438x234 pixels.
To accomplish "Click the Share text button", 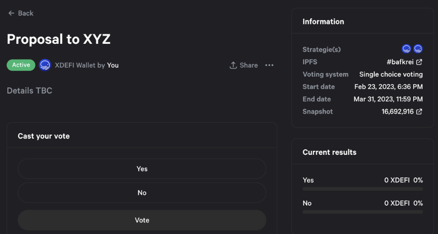I will tap(248, 65).
